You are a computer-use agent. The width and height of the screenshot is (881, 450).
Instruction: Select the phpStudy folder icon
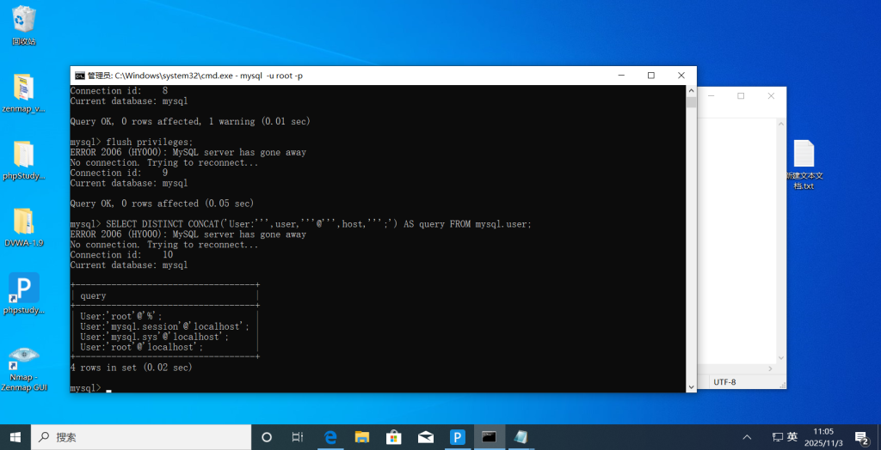[23, 155]
